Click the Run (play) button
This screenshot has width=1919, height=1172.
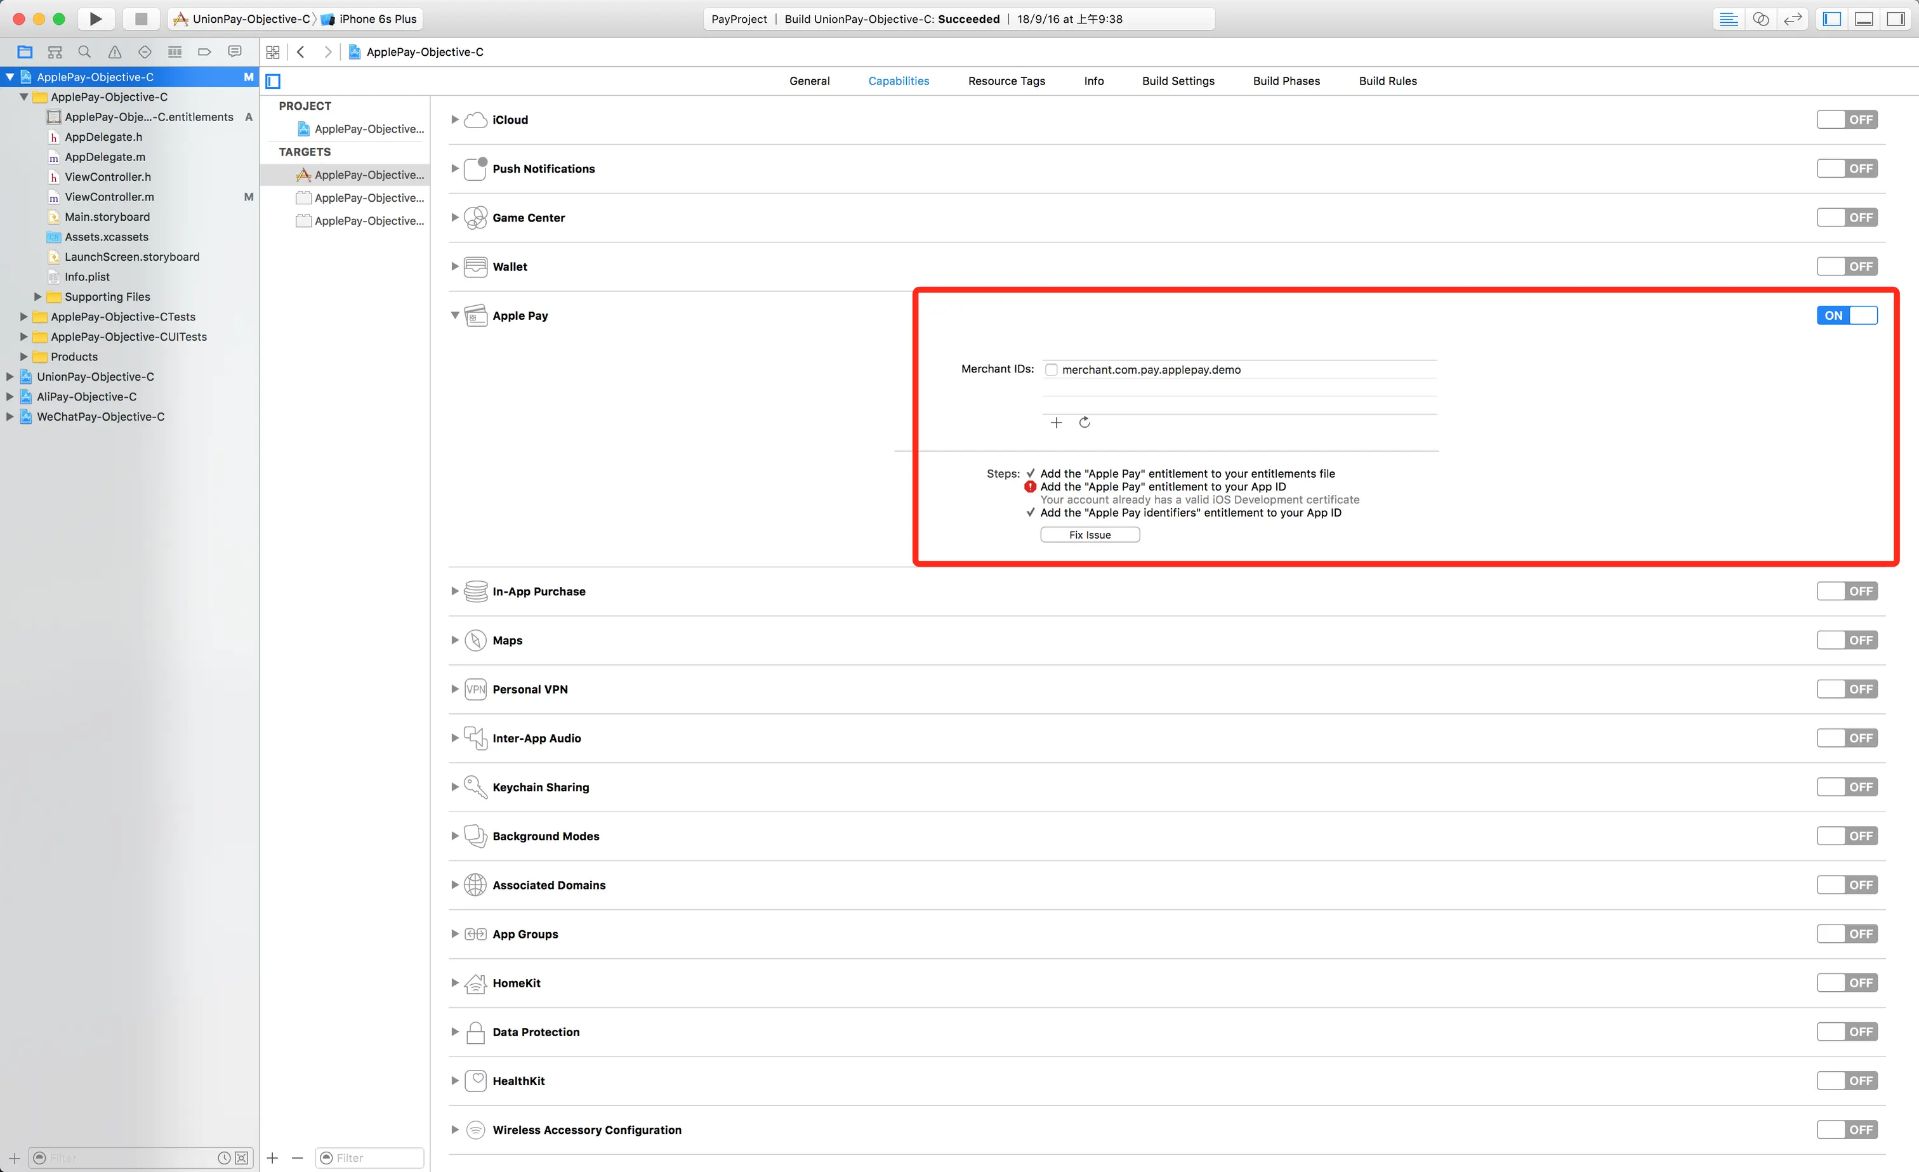(x=95, y=18)
